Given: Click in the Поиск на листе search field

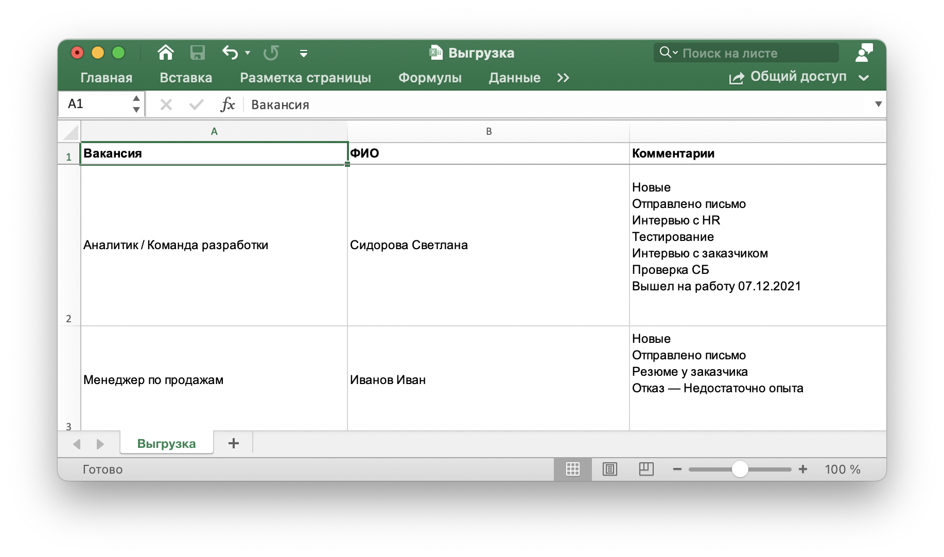Looking at the screenshot, I should [x=746, y=53].
